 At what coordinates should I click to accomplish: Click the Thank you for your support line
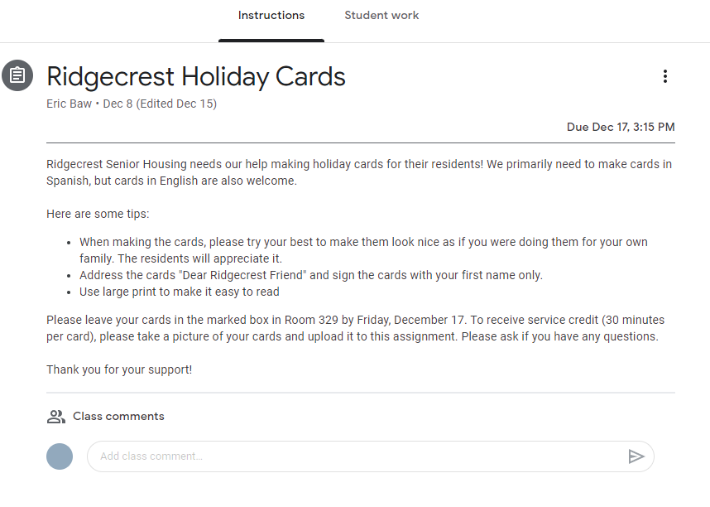tap(119, 369)
